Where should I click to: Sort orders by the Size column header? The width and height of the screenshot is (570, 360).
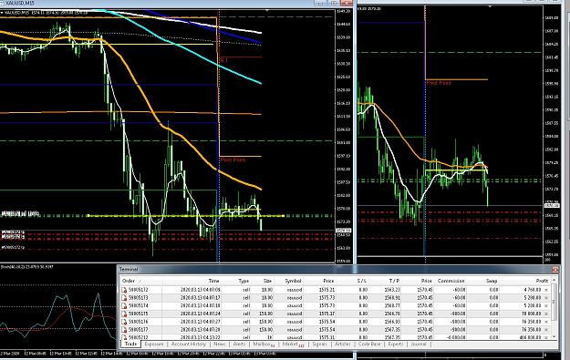click(x=267, y=281)
